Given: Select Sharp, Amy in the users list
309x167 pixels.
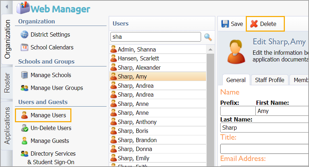Looking at the screenshot, I should [158, 76].
